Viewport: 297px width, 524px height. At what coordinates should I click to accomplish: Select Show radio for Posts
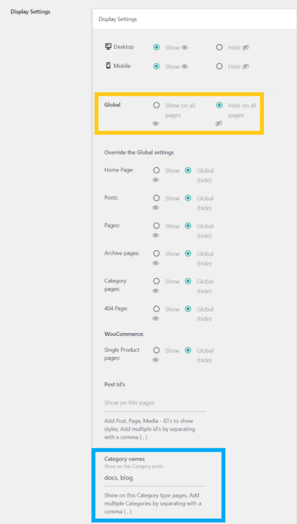coord(156,198)
